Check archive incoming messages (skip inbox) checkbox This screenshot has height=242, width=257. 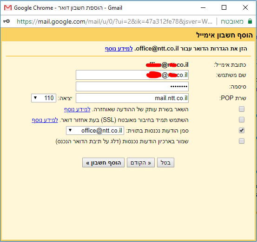[241, 141]
